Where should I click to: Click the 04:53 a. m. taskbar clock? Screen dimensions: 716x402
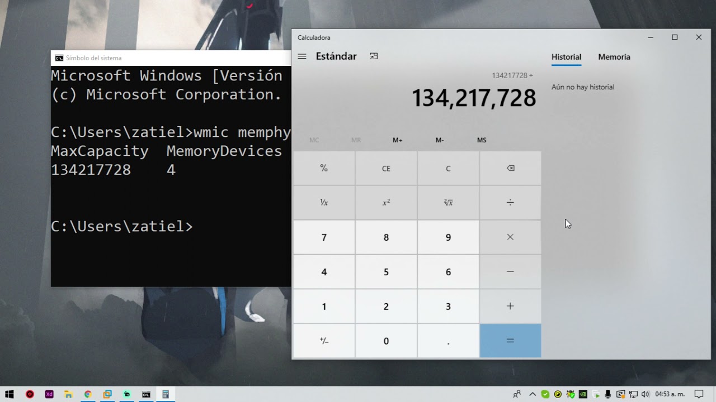pos(670,394)
